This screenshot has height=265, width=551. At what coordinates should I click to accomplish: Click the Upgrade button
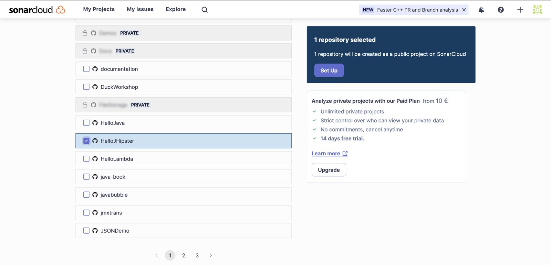point(329,170)
